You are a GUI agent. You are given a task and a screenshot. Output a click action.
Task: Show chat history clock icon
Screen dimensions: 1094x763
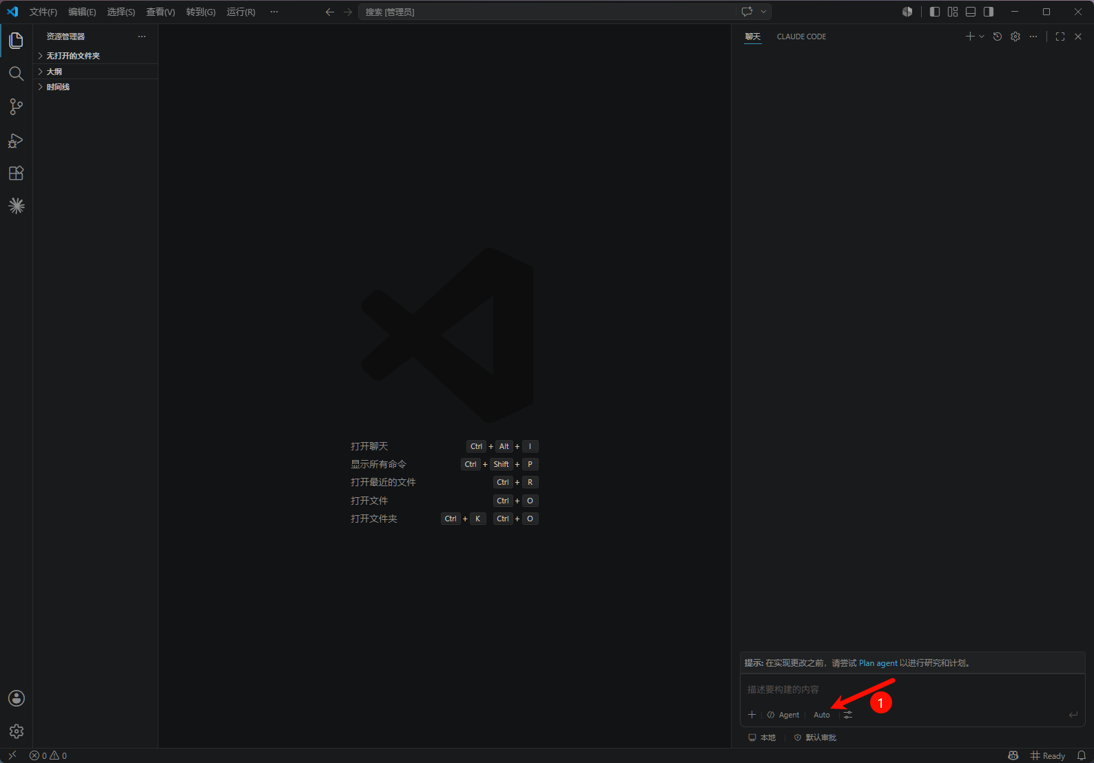[x=998, y=36]
